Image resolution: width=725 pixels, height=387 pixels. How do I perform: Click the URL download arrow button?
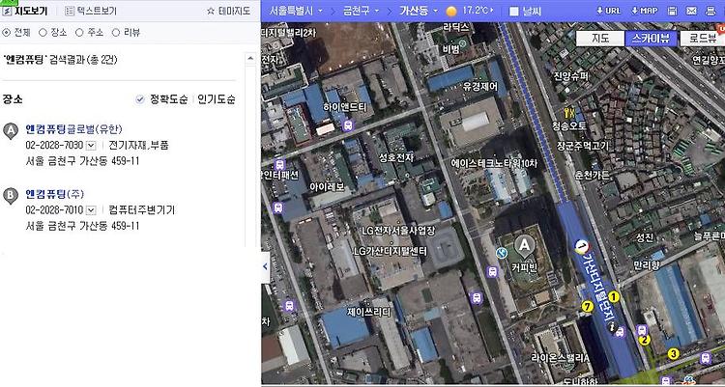[608, 11]
